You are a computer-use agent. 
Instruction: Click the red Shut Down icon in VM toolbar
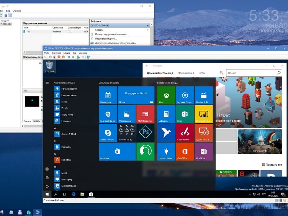[59, 57]
